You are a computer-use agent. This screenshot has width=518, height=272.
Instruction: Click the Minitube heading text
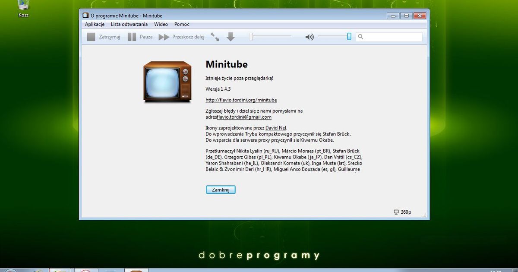(227, 64)
